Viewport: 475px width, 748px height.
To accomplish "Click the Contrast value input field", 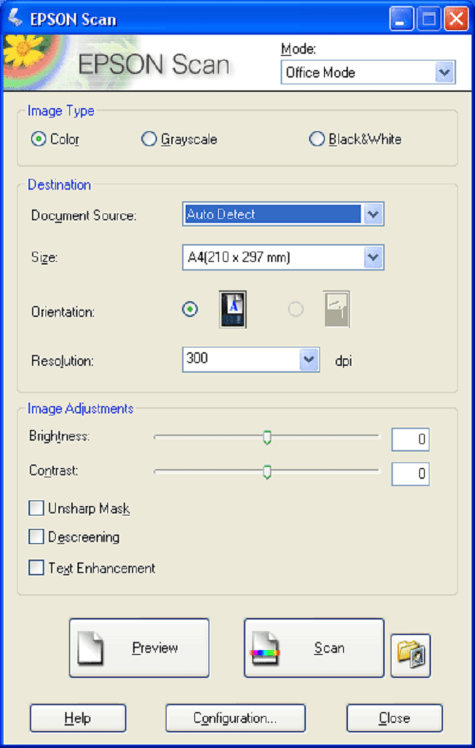I will coord(410,474).
